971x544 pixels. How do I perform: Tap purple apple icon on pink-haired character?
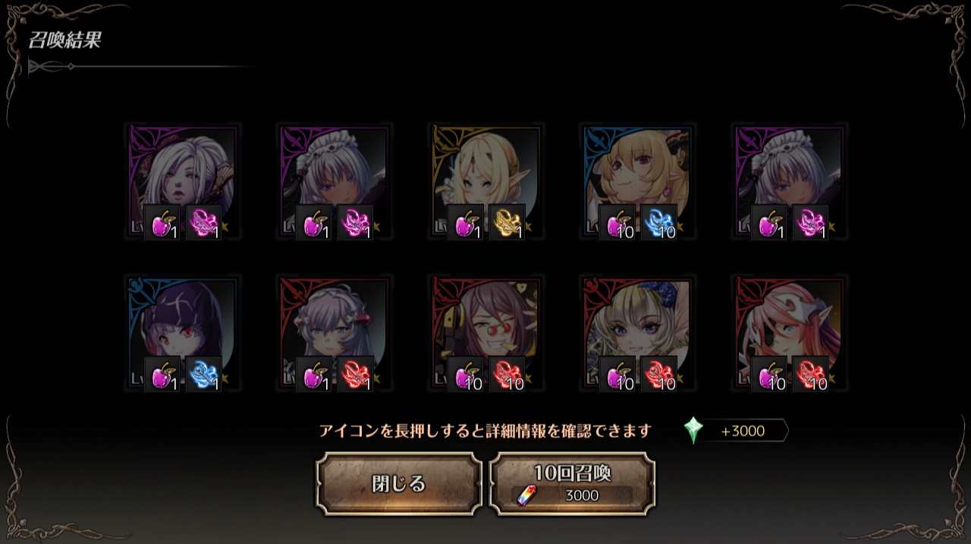click(x=768, y=375)
